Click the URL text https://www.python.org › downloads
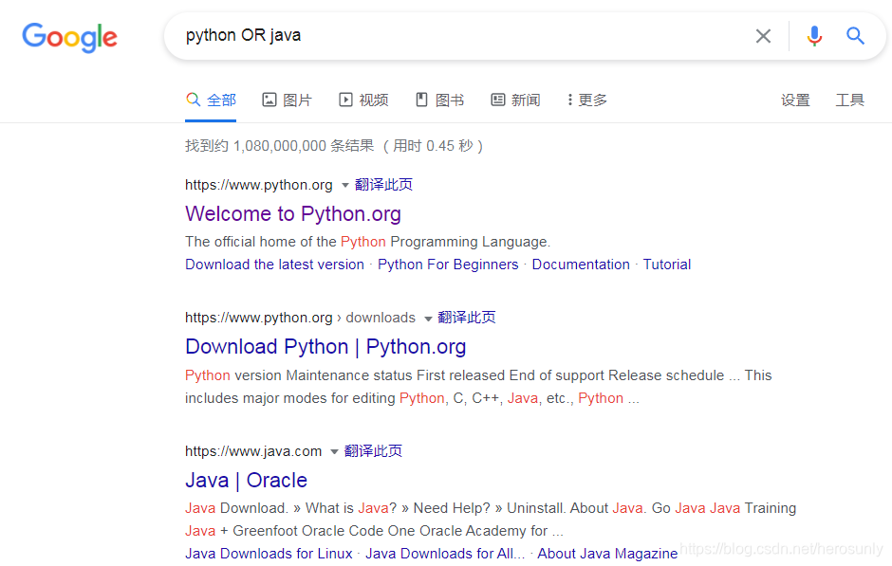 300,318
